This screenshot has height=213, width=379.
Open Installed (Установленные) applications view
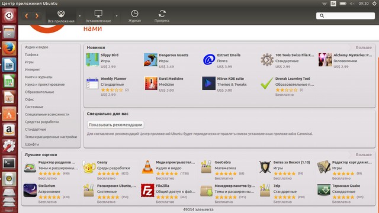point(98,16)
